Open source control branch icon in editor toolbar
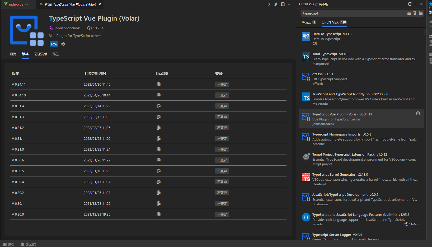Image resolution: width=432 pixels, height=247 pixels. (x=276, y=4)
